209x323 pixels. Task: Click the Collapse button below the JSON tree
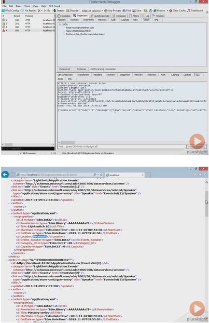[81, 69]
